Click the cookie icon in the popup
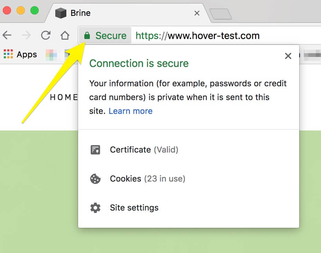Screen dimensions: 321x253 coord(95,178)
